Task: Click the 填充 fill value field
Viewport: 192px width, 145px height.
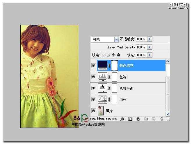Action: click(141, 55)
